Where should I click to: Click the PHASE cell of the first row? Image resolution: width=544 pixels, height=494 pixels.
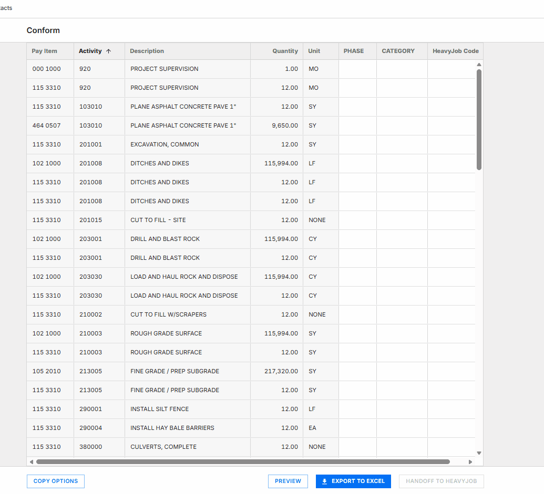pyautogui.click(x=357, y=69)
